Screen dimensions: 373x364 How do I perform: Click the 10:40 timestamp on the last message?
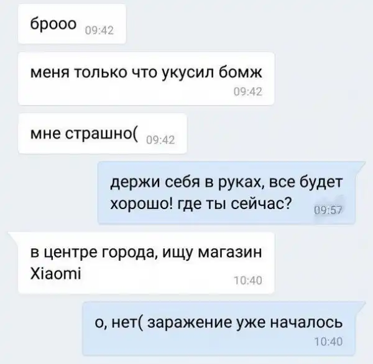[328, 342]
